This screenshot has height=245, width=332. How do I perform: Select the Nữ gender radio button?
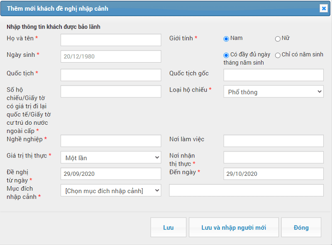point(278,39)
